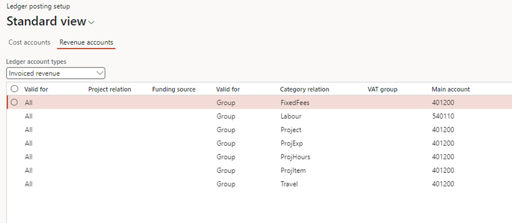
Task: Select the ProjExp category cell
Action: (291, 143)
